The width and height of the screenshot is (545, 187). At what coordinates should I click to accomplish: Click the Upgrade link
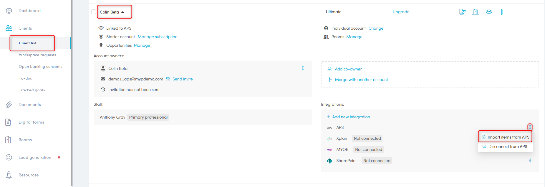pyautogui.click(x=401, y=12)
